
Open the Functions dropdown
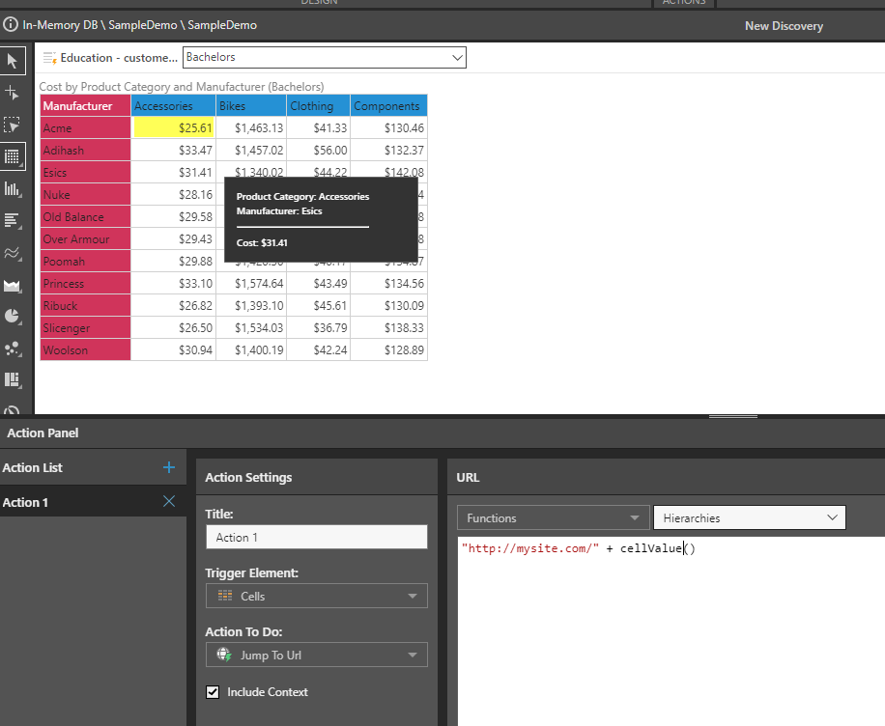tap(553, 517)
